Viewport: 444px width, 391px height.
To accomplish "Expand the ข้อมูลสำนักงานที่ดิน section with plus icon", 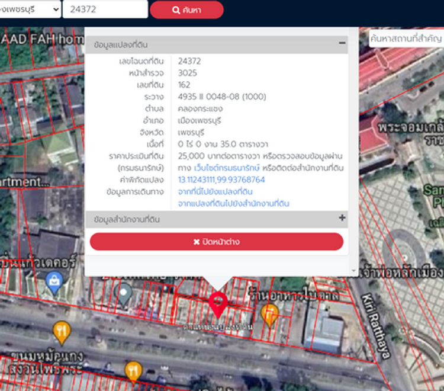I will coord(342,219).
